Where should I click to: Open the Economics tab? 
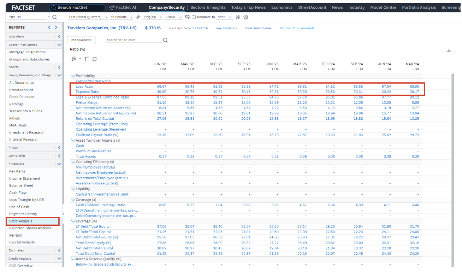click(x=282, y=7)
